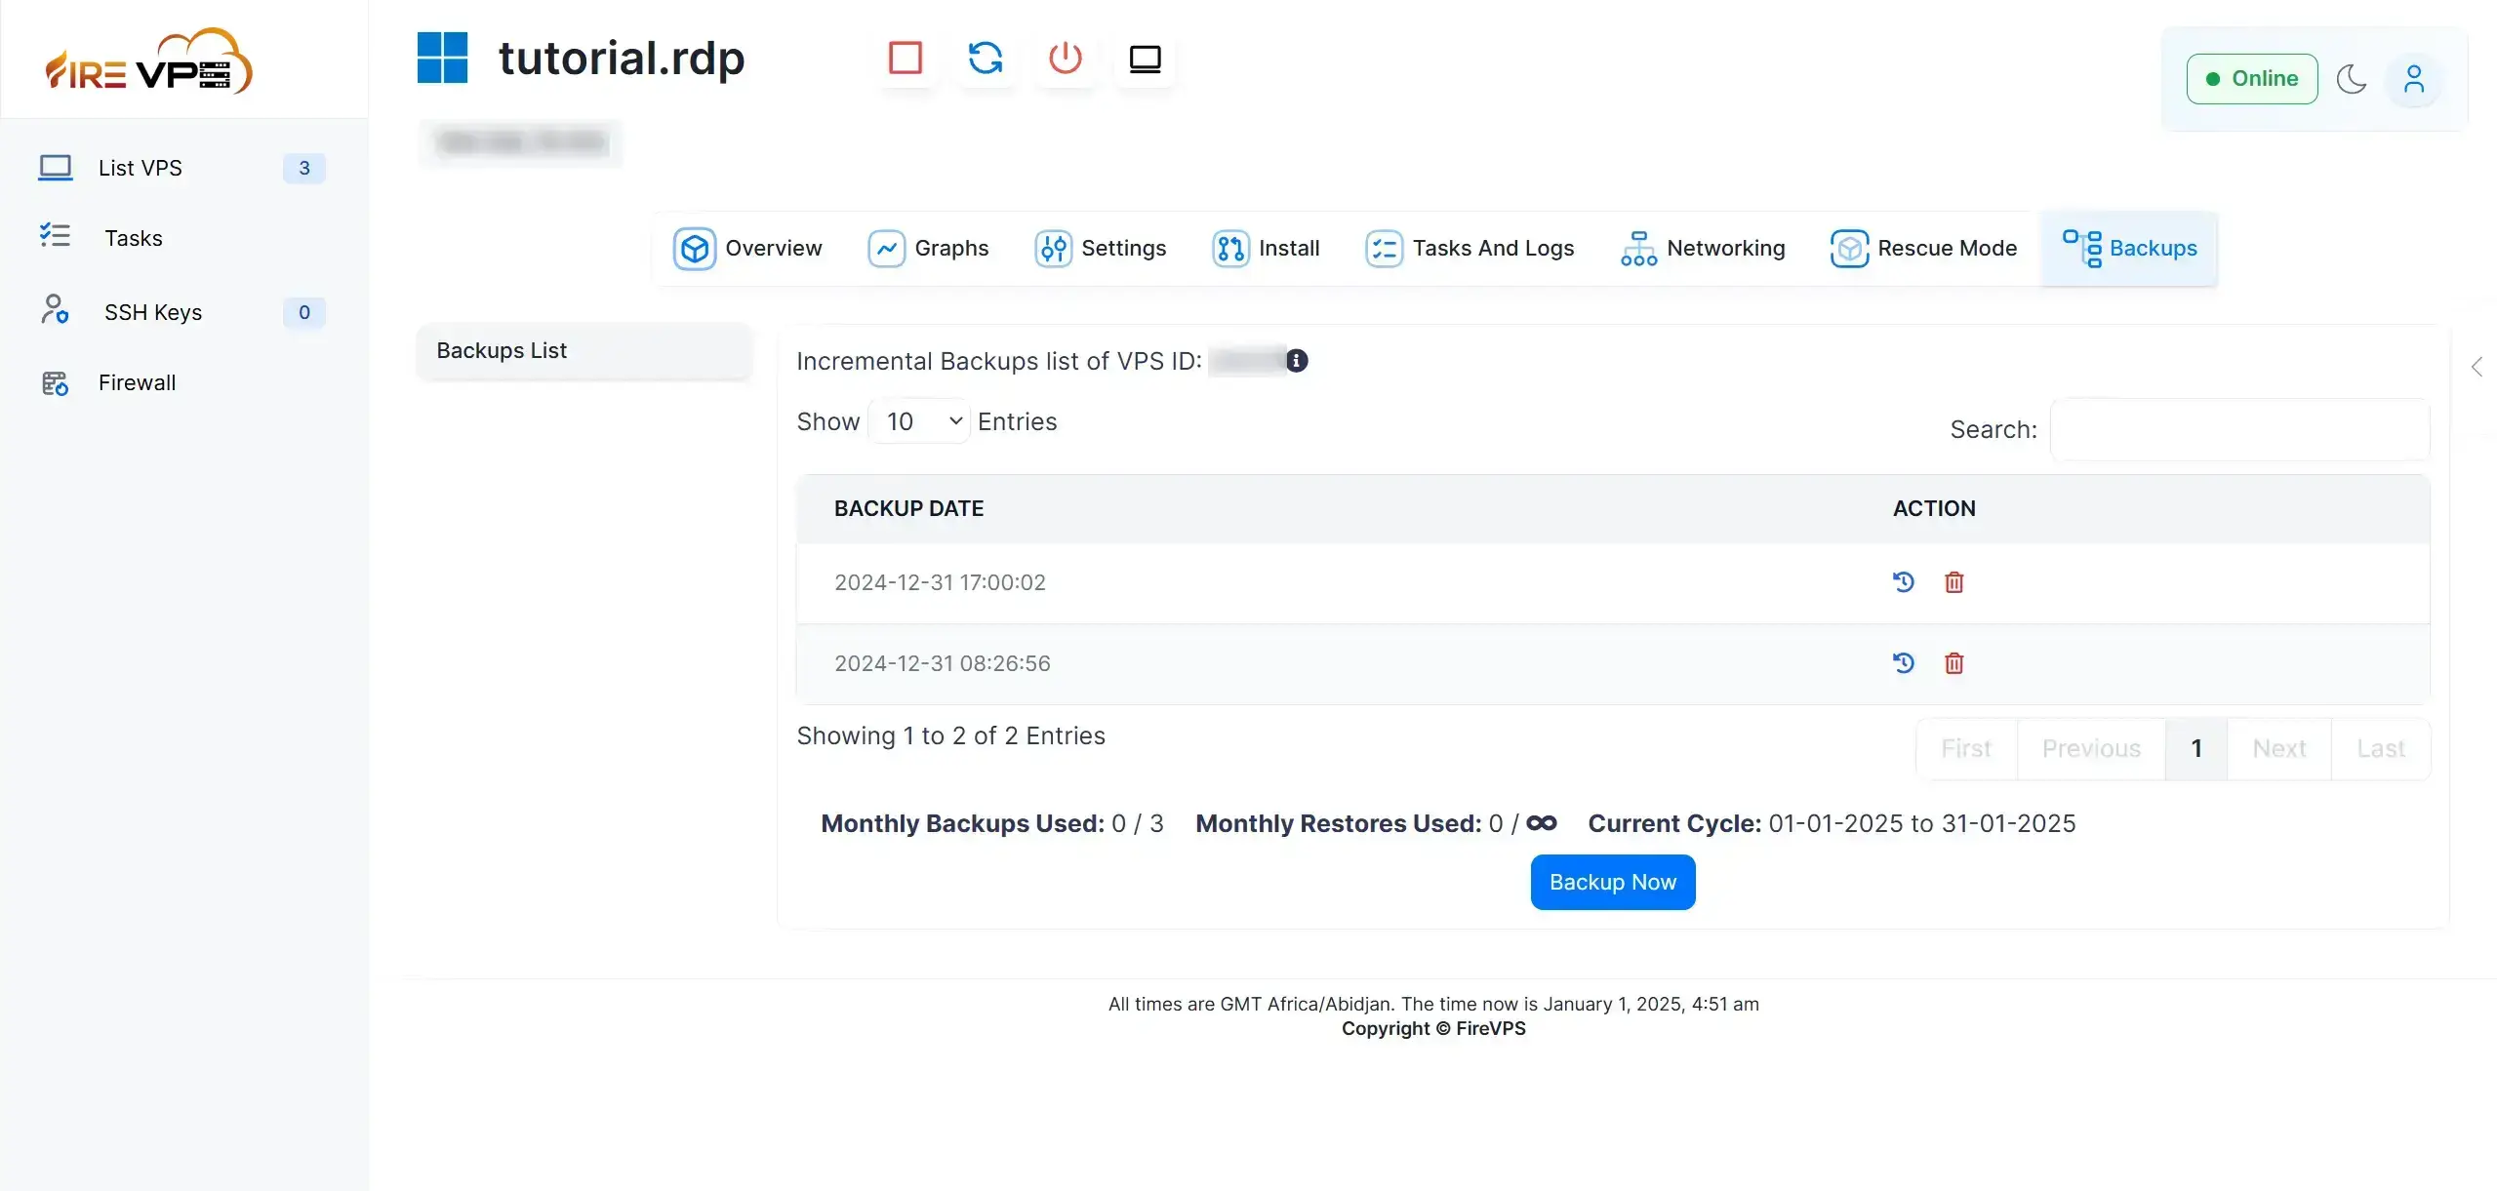
Task: Select SSH Keys in the sidebar
Action: [153, 312]
